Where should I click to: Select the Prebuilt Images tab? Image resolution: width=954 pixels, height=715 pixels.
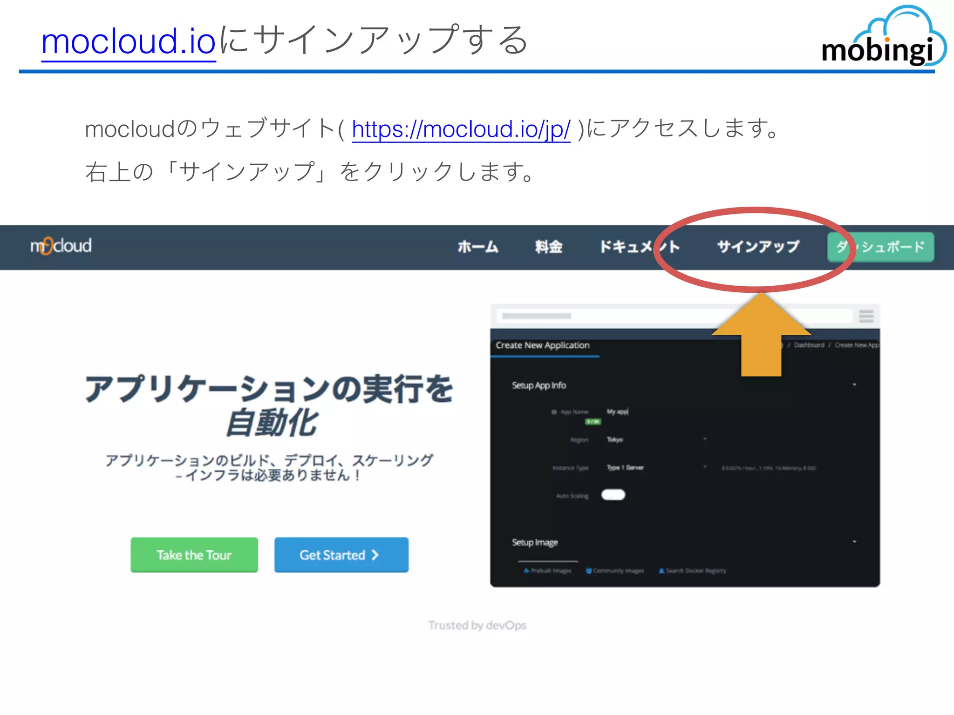tap(548, 571)
